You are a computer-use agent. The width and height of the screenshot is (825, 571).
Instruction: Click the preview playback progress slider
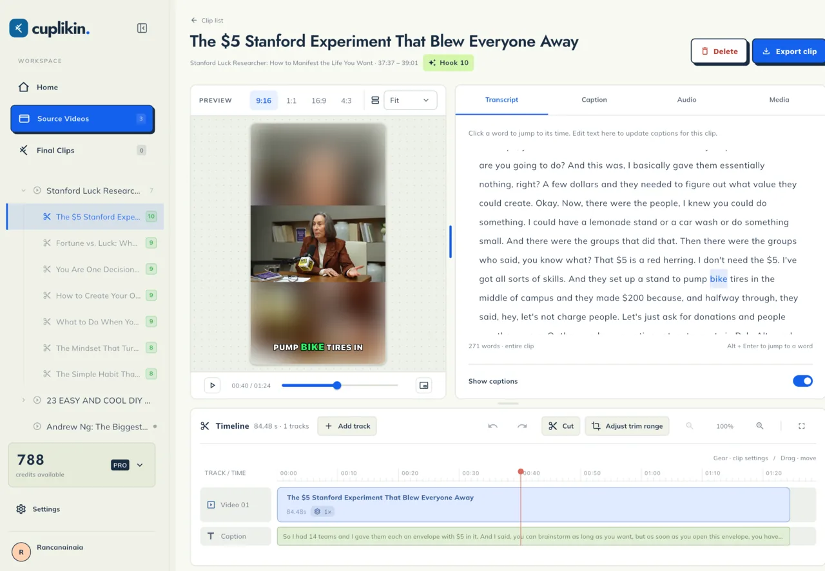point(340,386)
